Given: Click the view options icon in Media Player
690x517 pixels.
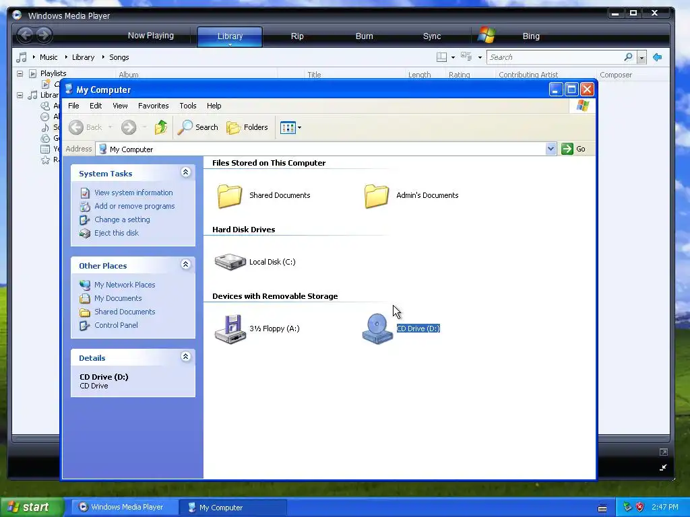Looking at the screenshot, I should tap(466, 57).
